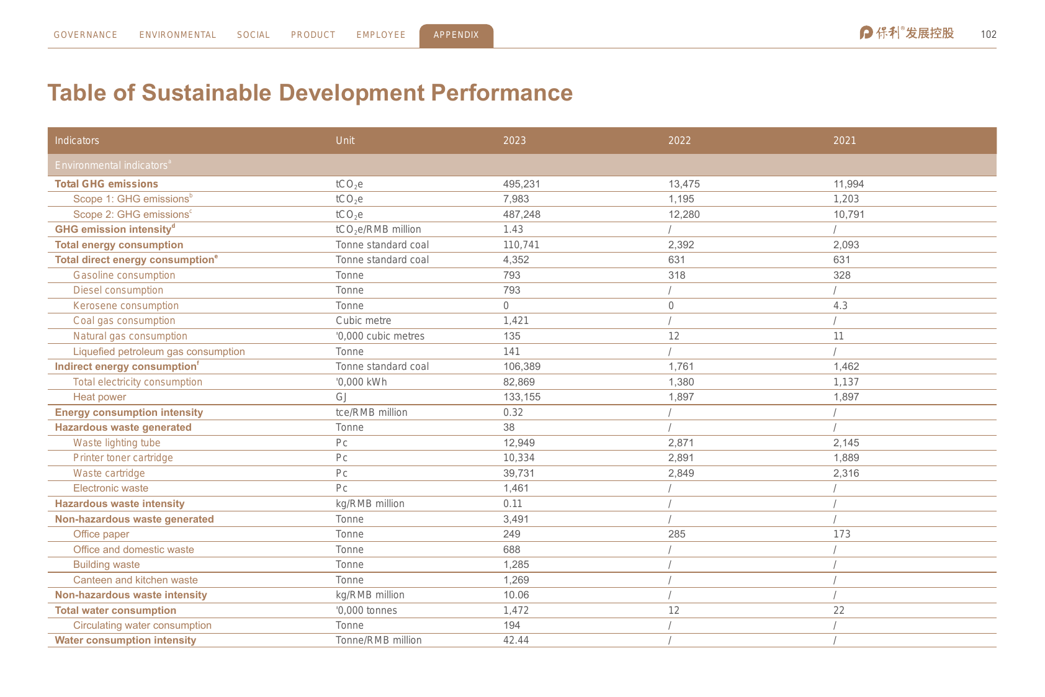
Task: Click 'Total energy consumption' row label
Action: 119,245
